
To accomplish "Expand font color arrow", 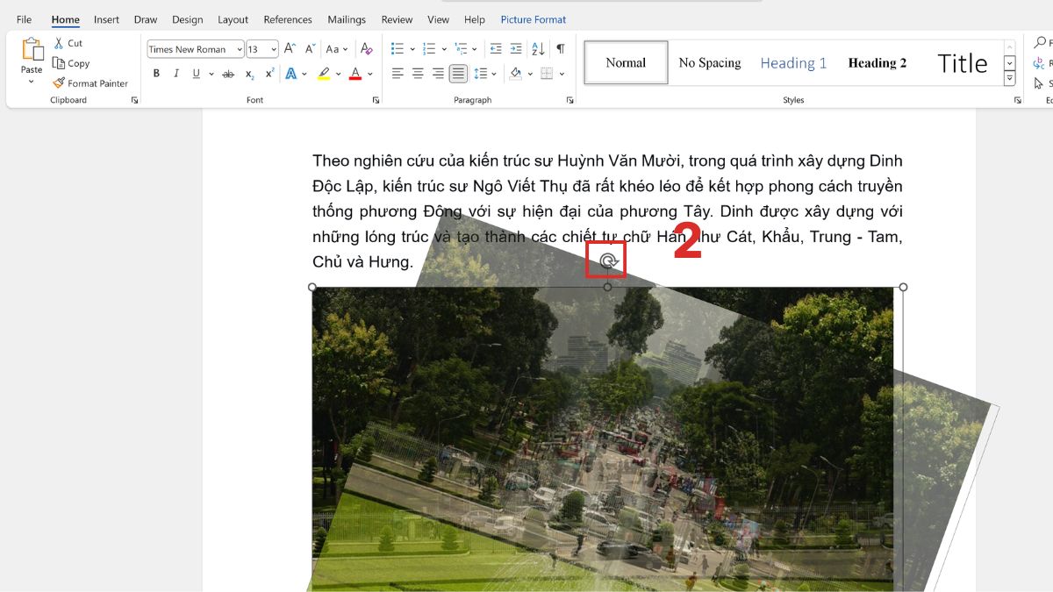I will point(370,74).
